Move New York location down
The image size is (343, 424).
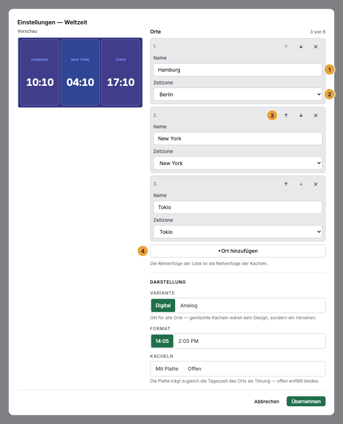301,116
